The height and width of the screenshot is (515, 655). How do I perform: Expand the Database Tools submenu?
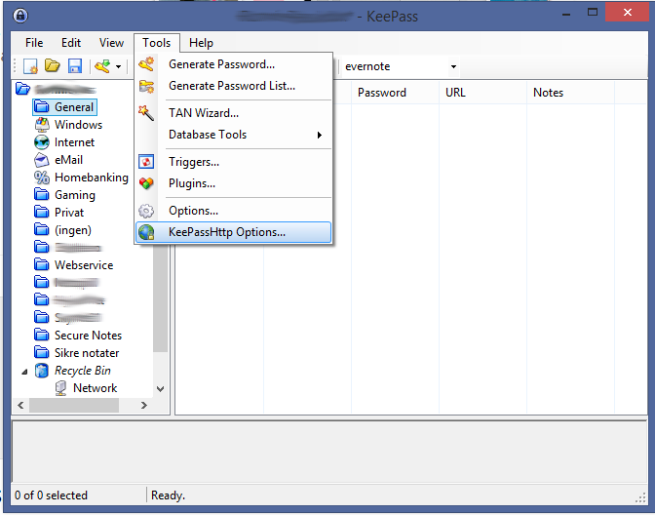[x=234, y=135]
